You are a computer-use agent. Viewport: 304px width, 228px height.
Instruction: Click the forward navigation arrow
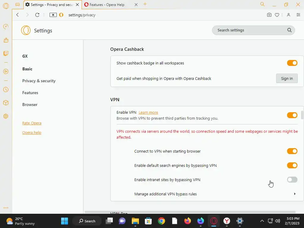coord(27,15)
